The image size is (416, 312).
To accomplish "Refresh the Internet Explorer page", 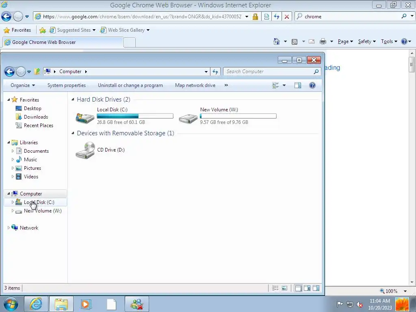I will click(x=276, y=16).
